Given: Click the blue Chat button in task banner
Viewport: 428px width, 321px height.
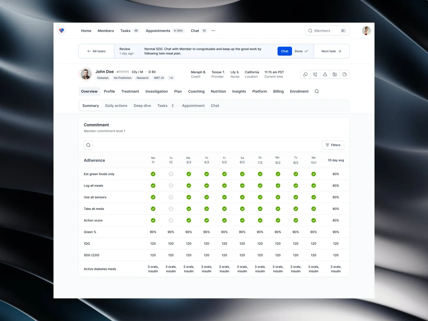Looking at the screenshot, I should click(285, 51).
